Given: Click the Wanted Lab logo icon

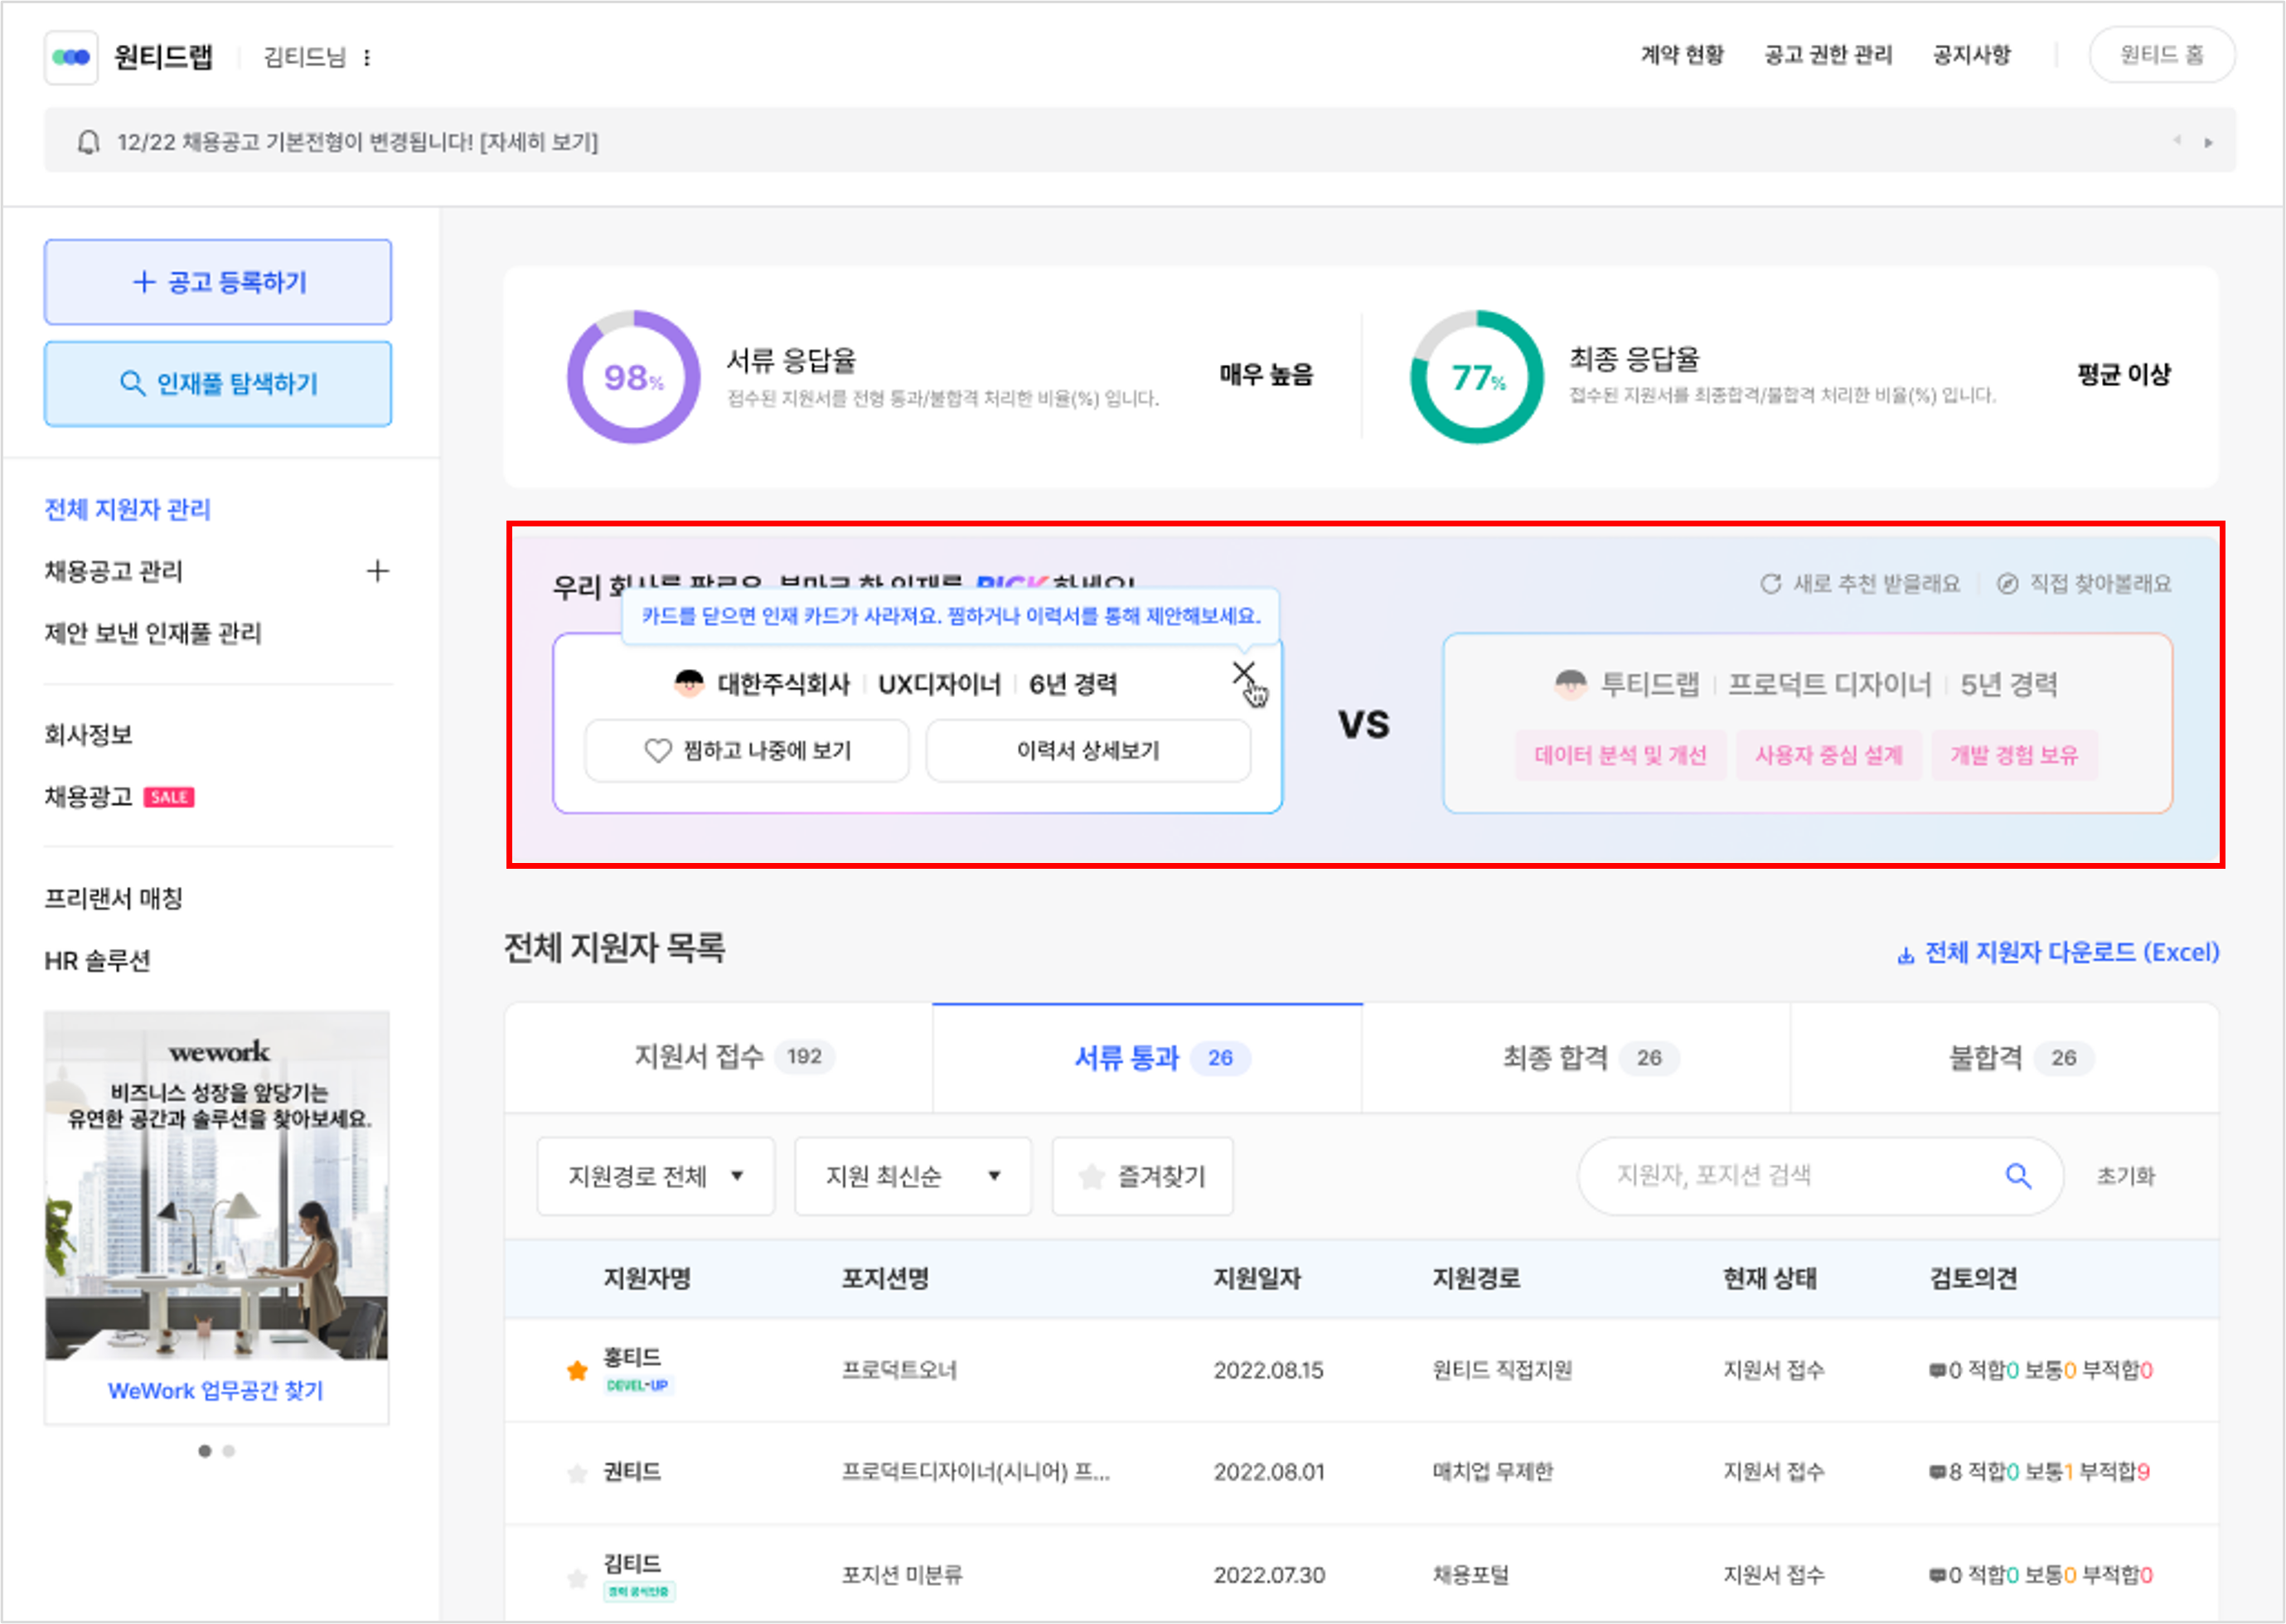Looking at the screenshot, I should pyautogui.click(x=71, y=57).
